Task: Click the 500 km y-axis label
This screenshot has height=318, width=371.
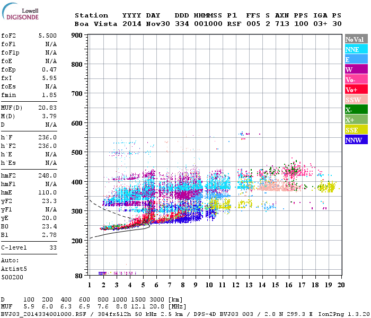Action: coord(77,153)
